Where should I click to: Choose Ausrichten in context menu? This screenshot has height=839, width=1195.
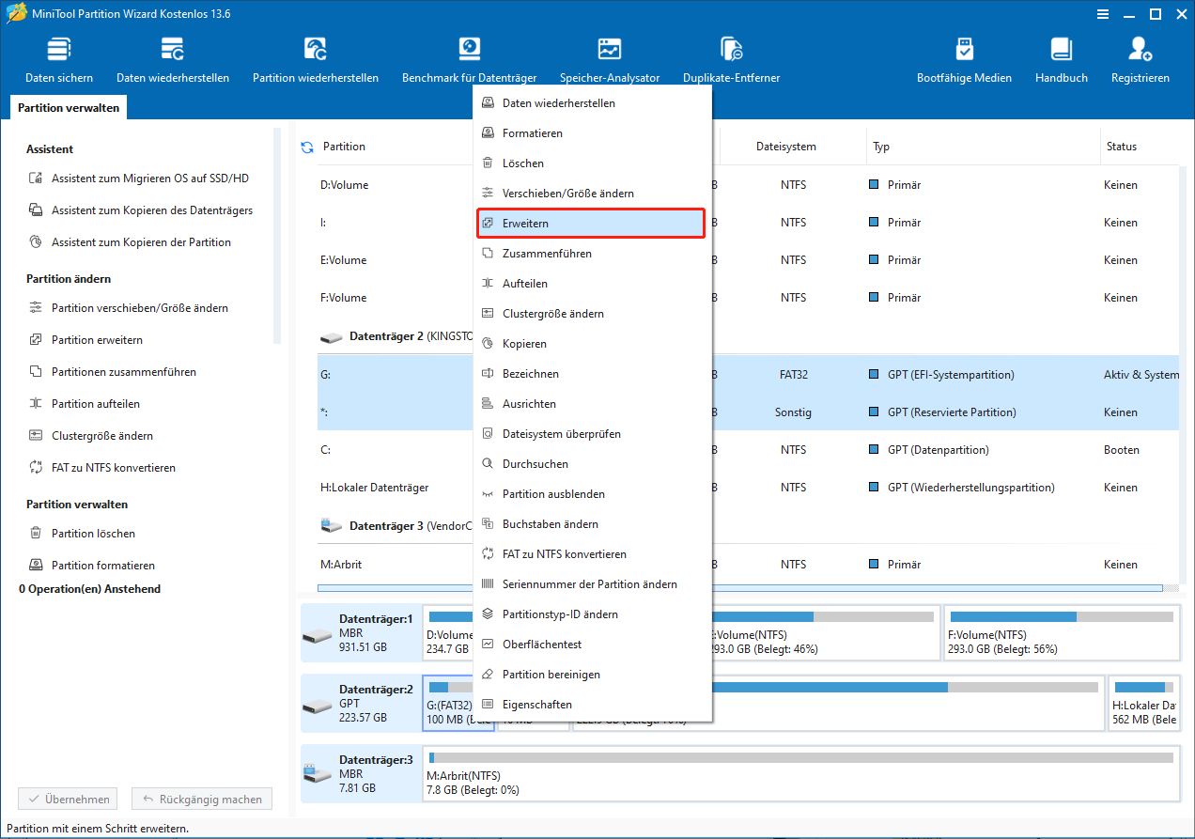point(592,404)
